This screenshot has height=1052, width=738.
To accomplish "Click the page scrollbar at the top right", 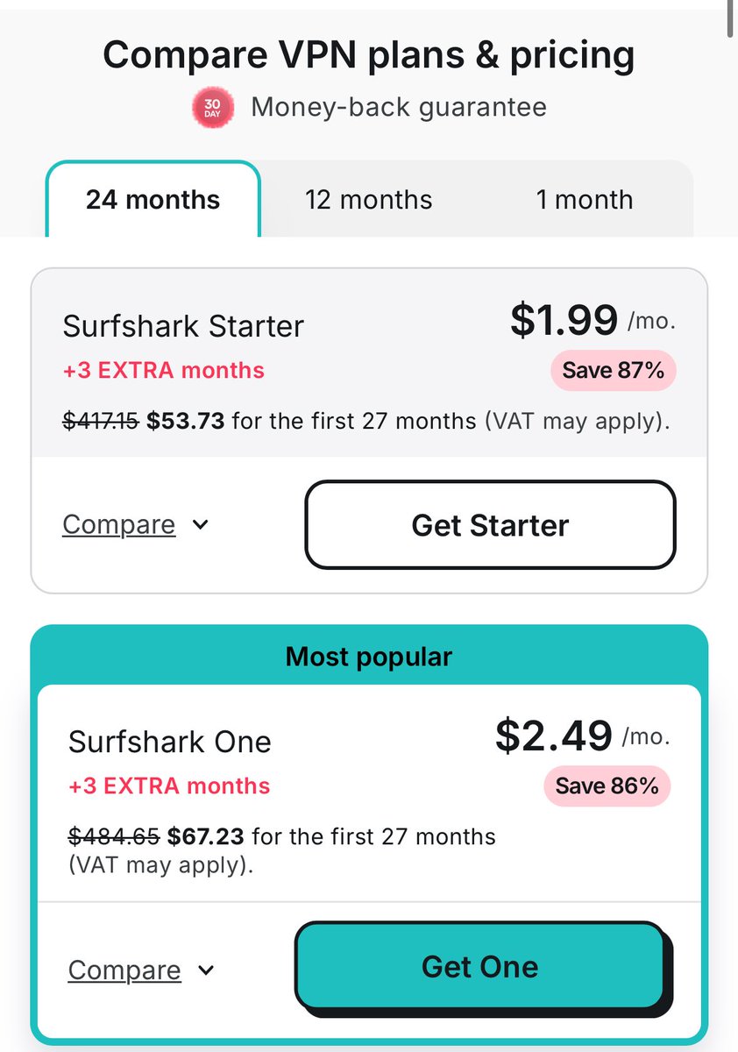I will 730,19.
